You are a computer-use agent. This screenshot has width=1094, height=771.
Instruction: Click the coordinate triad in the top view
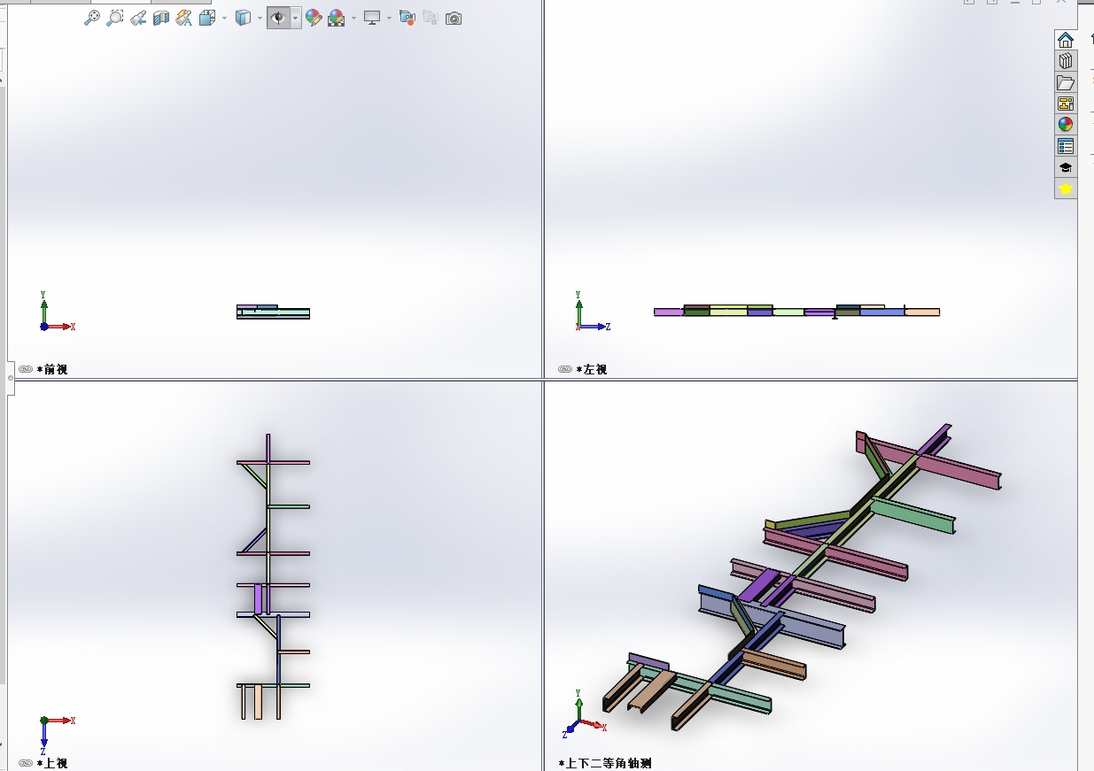click(x=57, y=735)
